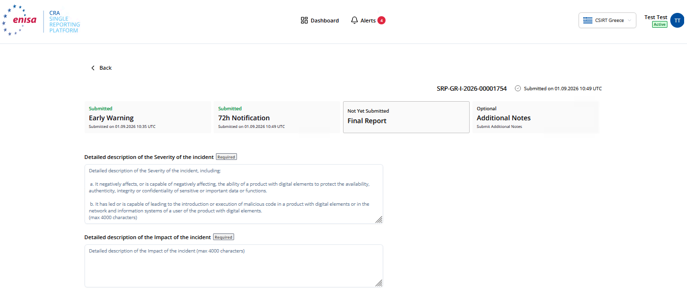This screenshot has width=687, height=295.
Task: Focus the Impact description textarea
Action: (234, 266)
